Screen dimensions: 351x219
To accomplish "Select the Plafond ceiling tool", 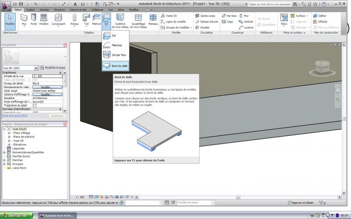I will 96,20.
